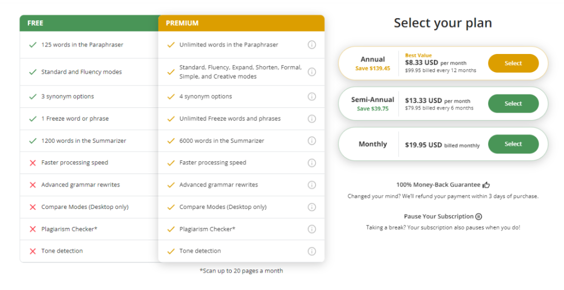The image size is (564, 290).
Task: Click the red X beside free Plagiarism Checker
Action: click(x=33, y=229)
